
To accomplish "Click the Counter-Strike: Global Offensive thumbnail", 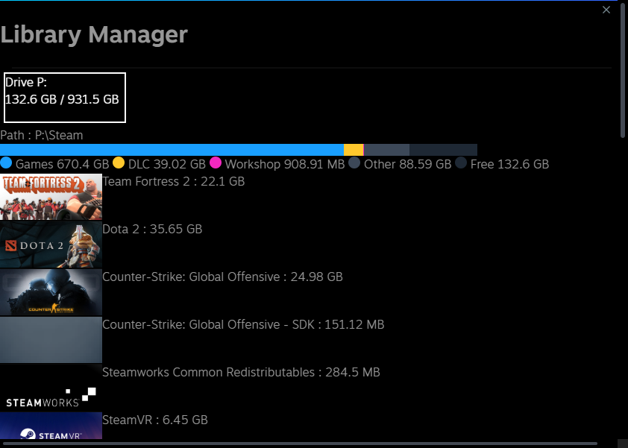I will tap(51, 292).
